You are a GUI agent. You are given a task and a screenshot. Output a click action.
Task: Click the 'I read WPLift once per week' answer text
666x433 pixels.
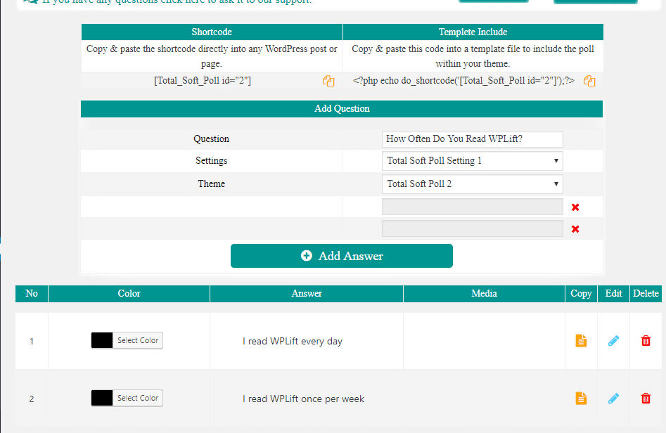(303, 399)
